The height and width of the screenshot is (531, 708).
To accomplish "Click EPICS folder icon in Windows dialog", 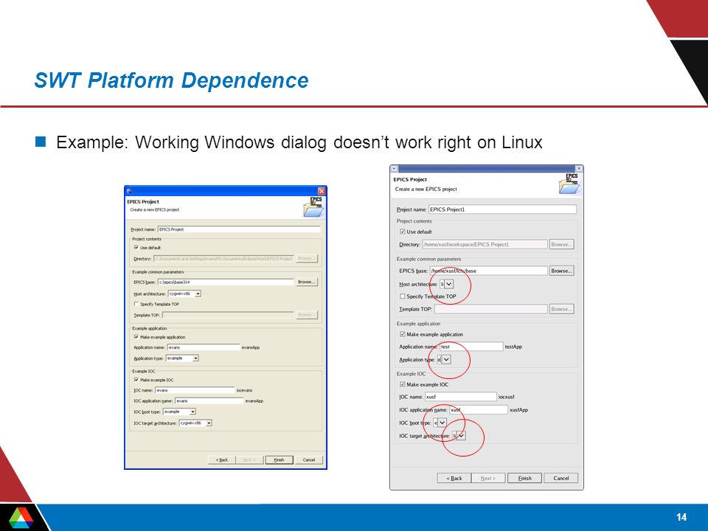I will point(313,206).
